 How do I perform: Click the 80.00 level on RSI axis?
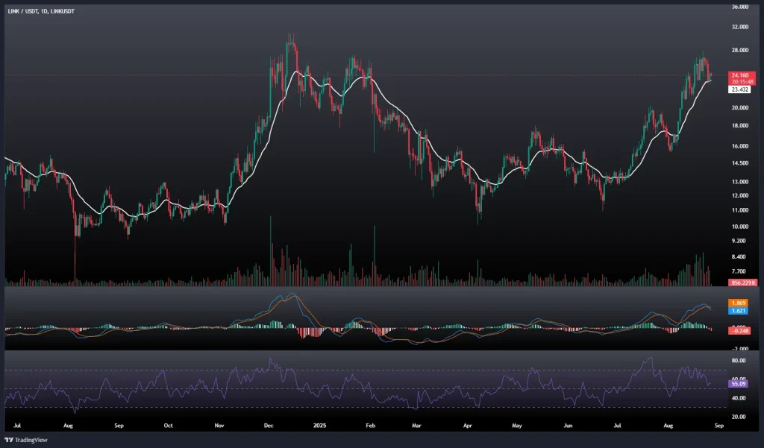coord(740,361)
